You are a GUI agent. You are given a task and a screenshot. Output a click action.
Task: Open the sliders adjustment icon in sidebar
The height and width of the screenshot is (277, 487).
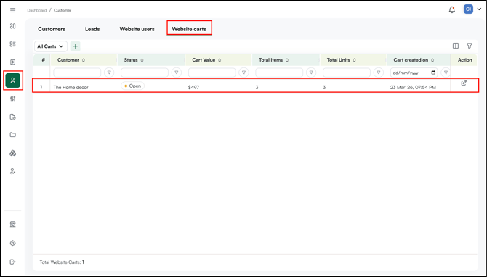pos(13,99)
